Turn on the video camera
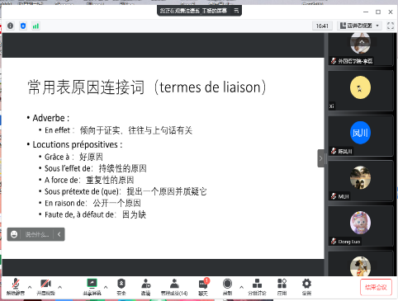The height and width of the screenshot is (301, 398). [x=46, y=287]
